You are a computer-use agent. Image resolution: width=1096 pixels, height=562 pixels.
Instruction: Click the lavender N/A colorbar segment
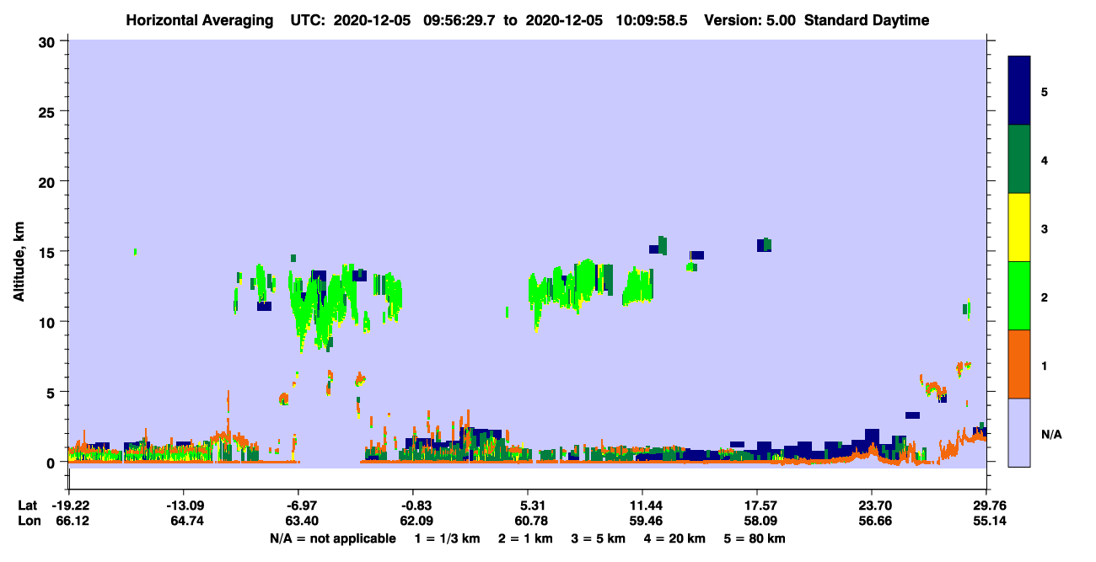click(x=1019, y=432)
